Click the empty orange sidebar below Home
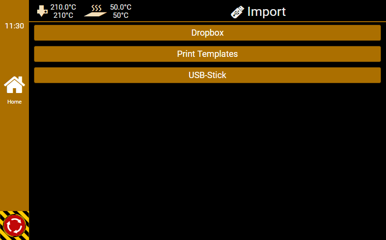Image resolution: width=386 pixels, height=240 pixels. (14, 159)
